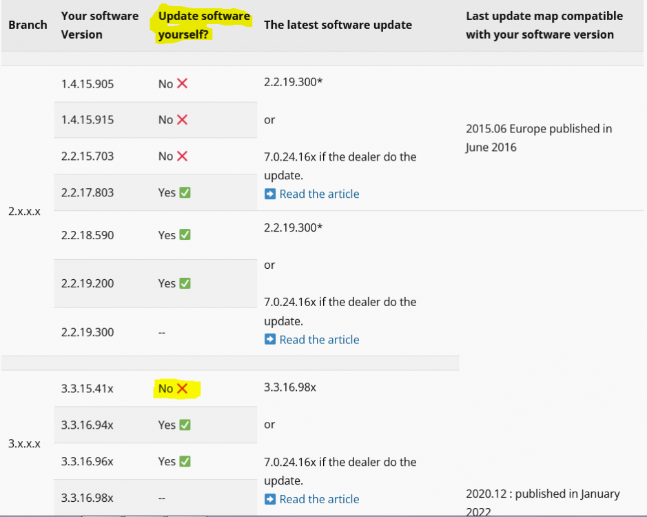Click the red X for version 1.4.15.905
The width and height of the screenshot is (647, 517).
[x=182, y=83]
